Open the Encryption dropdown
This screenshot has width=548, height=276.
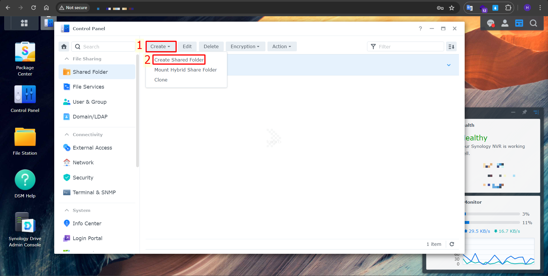click(x=245, y=46)
